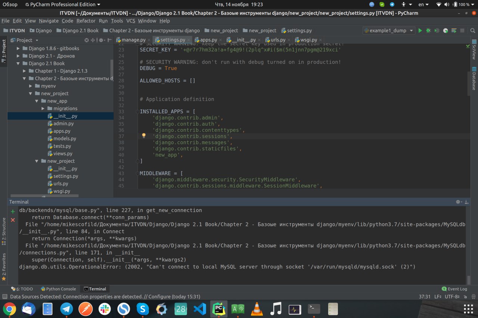Switch to manage.py editor tab
Screen dimensions: 478x318
pyautogui.click(x=133, y=40)
